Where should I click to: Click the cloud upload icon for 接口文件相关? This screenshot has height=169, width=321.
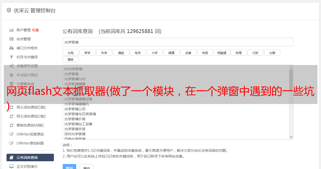[12, 48]
